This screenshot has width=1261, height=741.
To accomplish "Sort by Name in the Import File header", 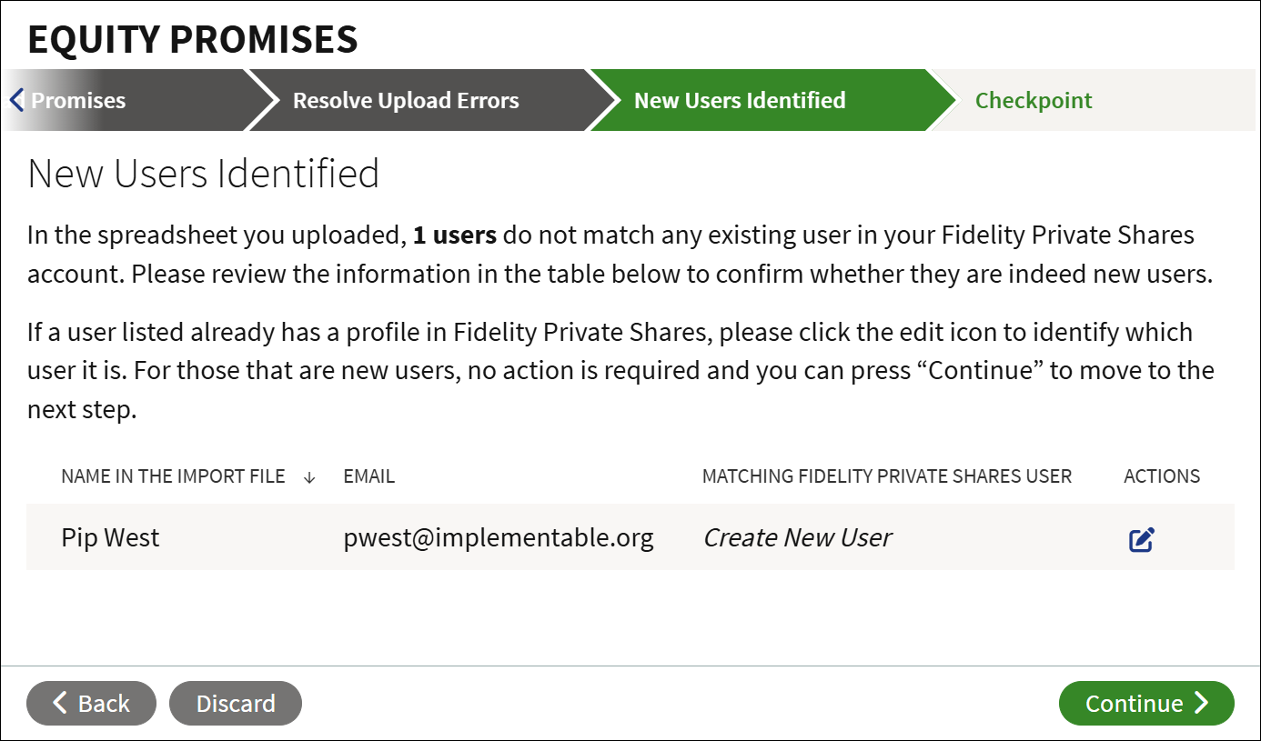I will click(x=173, y=476).
